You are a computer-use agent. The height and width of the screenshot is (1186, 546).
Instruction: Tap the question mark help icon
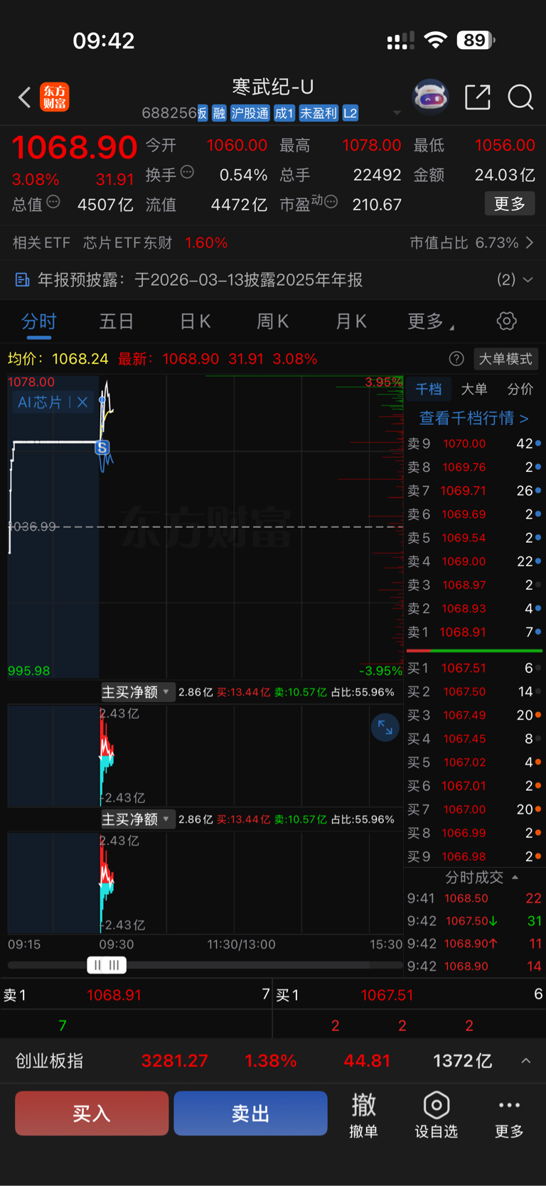coord(456,359)
